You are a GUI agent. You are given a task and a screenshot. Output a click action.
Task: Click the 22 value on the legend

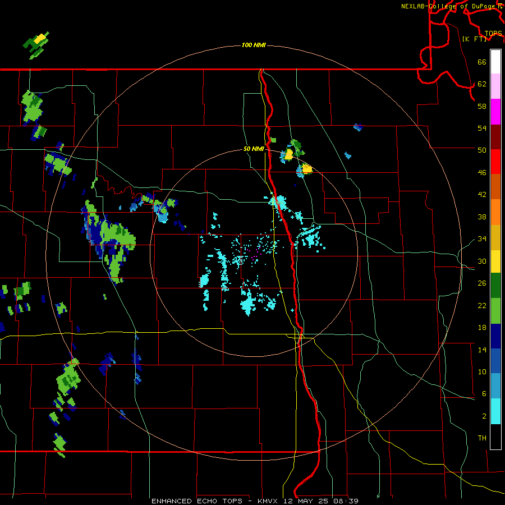click(x=482, y=305)
